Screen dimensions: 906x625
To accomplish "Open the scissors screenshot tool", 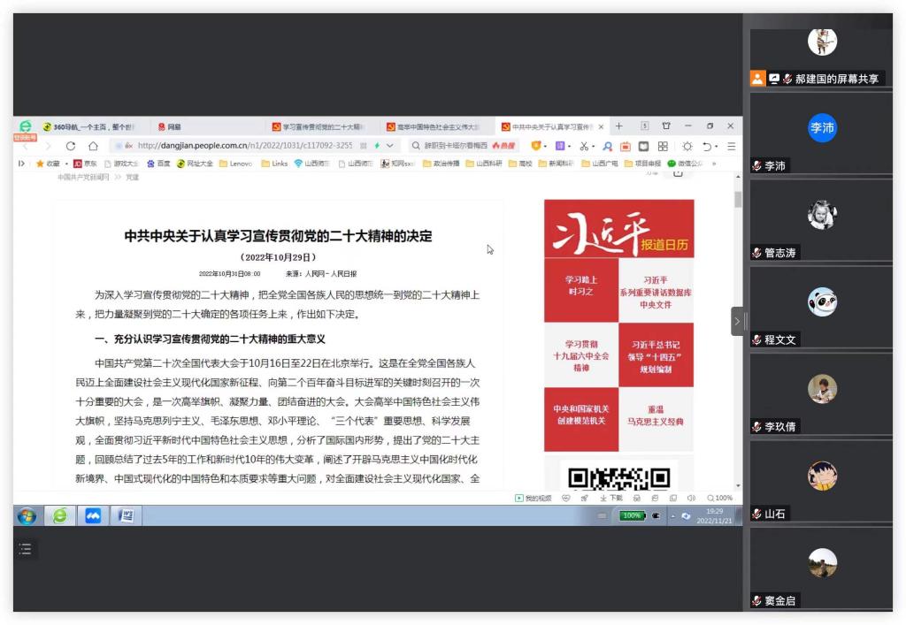I will pos(586,146).
